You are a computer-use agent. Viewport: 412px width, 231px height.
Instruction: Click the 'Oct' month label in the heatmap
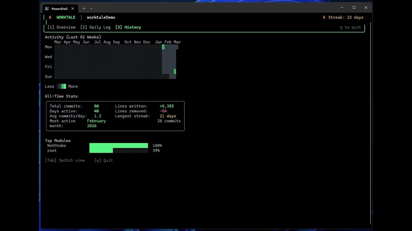pyautogui.click(x=128, y=42)
